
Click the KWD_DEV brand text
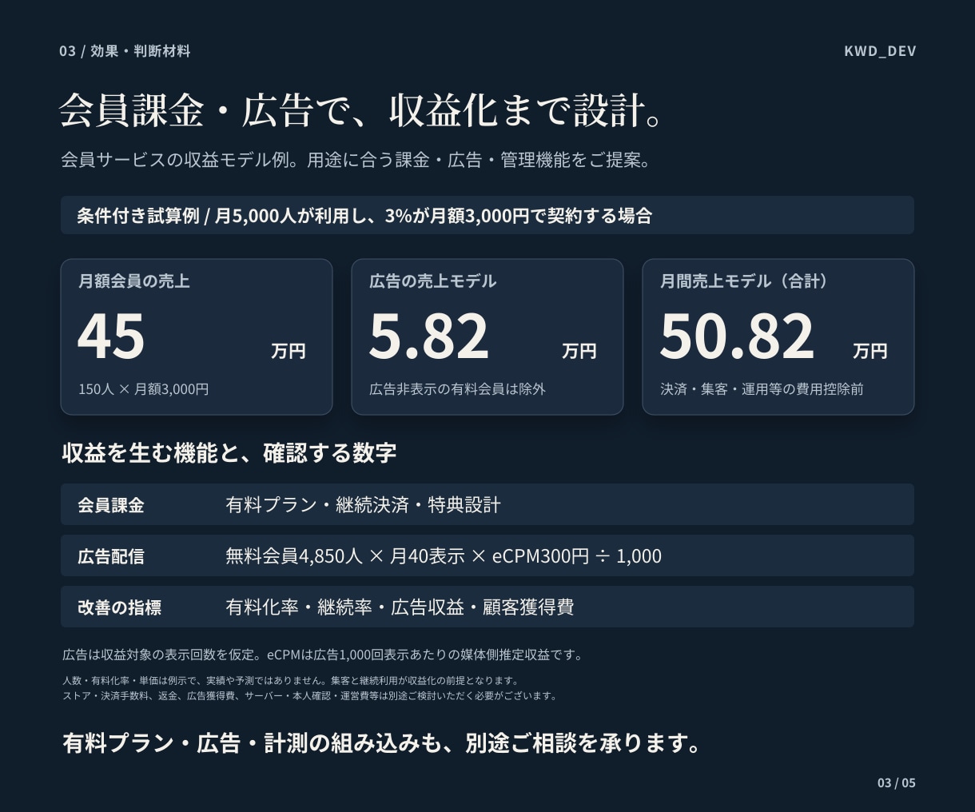tap(880, 51)
